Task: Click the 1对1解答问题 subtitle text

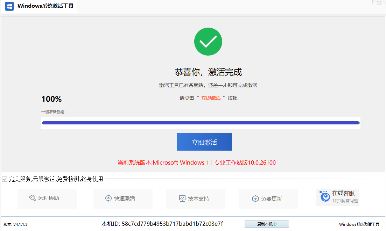Action: 345,201
